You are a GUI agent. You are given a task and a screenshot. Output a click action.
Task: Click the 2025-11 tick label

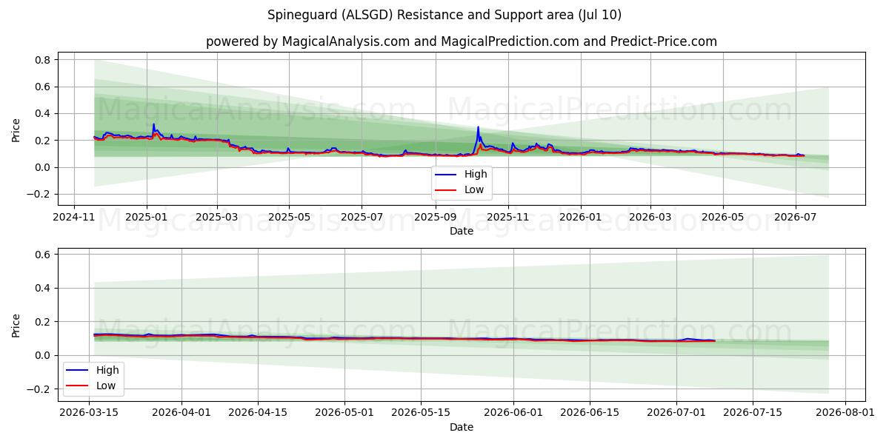(508, 218)
